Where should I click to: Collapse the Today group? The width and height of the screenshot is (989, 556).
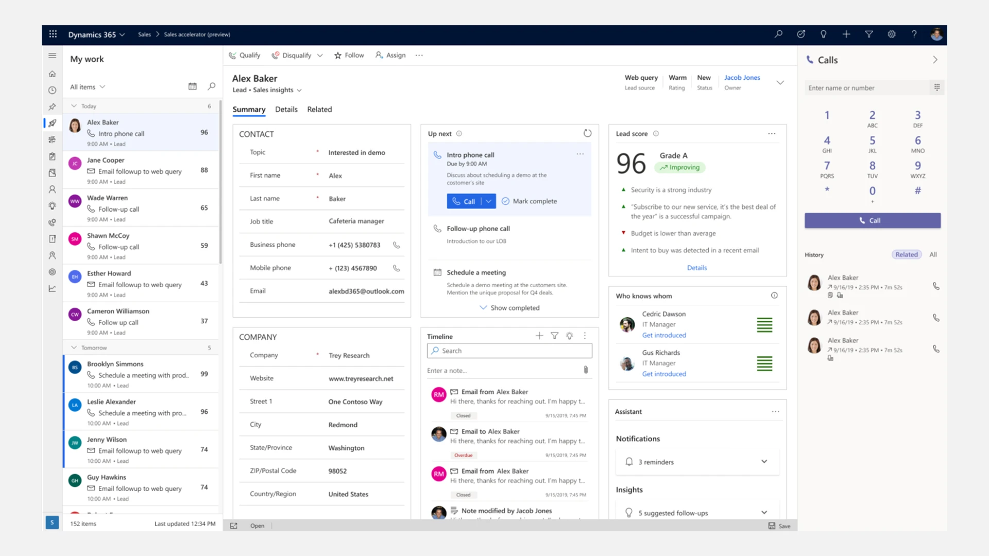74,106
